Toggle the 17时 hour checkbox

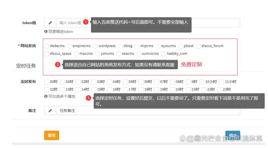pyautogui.click(x=125, y=89)
